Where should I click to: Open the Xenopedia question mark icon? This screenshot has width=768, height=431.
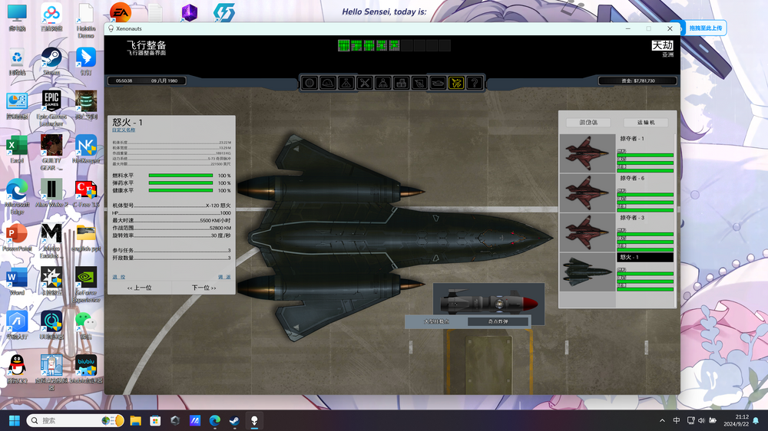(x=475, y=83)
